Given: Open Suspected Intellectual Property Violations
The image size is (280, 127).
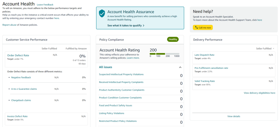Looking at the screenshot, I should point(121,74).
